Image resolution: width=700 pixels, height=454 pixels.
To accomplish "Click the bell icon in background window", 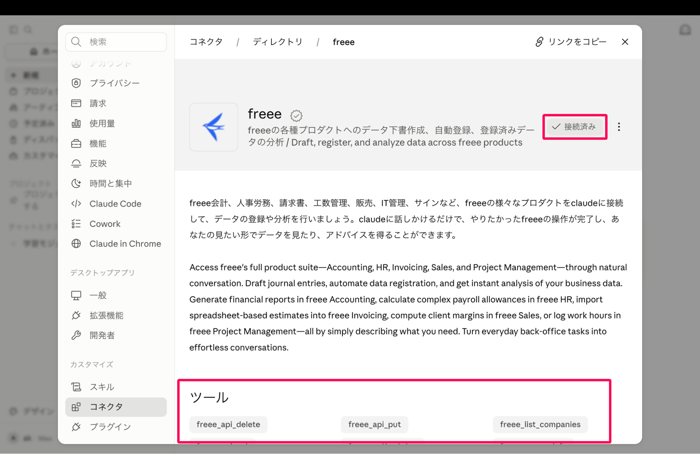I will pyautogui.click(x=685, y=30).
